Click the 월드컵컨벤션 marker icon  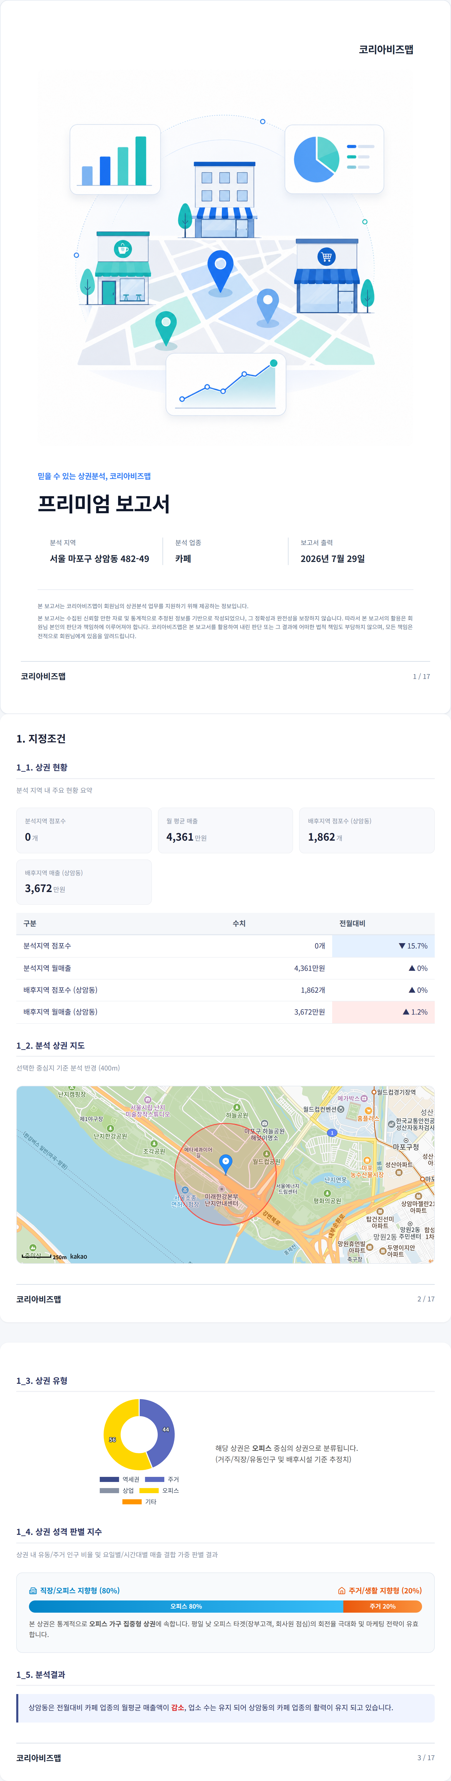(x=341, y=1109)
